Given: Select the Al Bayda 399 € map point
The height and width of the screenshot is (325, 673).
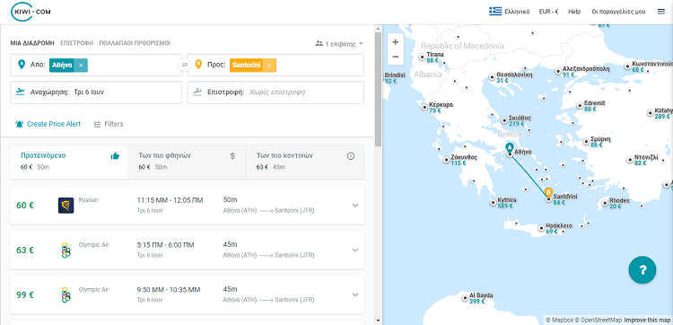Looking at the screenshot, I should click(465, 298).
